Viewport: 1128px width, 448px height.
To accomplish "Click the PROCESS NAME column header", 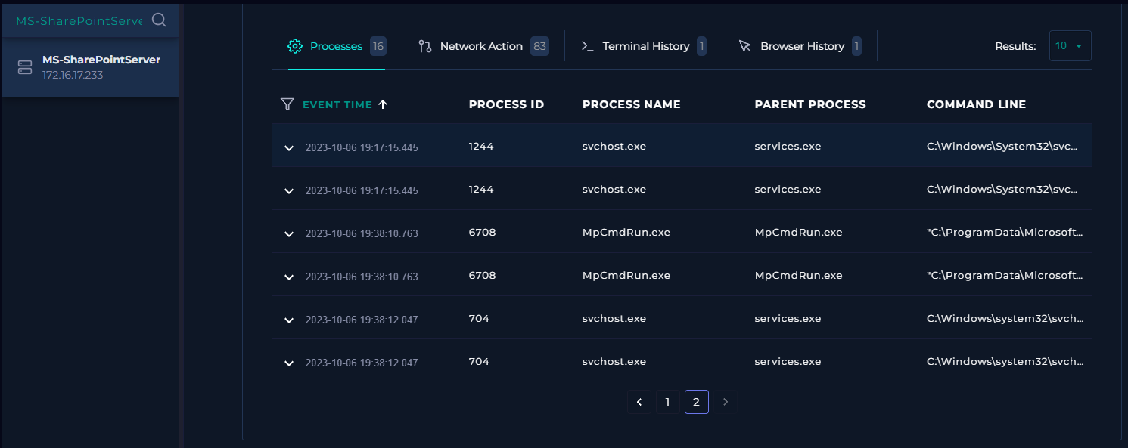I will (632, 104).
